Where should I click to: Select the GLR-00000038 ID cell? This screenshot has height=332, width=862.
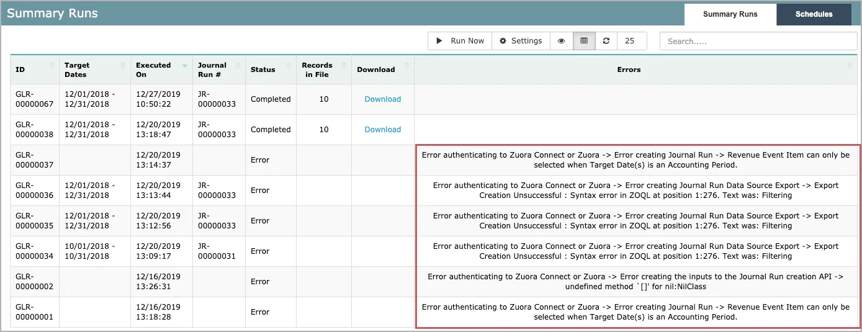pyautogui.click(x=35, y=130)
